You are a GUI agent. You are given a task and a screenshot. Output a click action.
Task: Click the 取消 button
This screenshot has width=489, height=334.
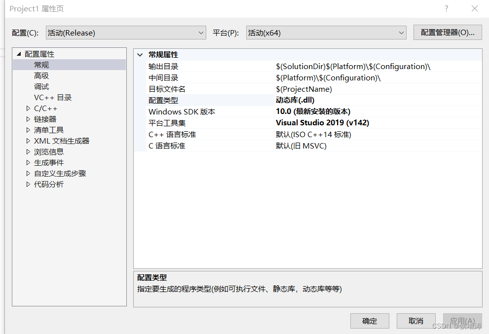pos(416,321)
